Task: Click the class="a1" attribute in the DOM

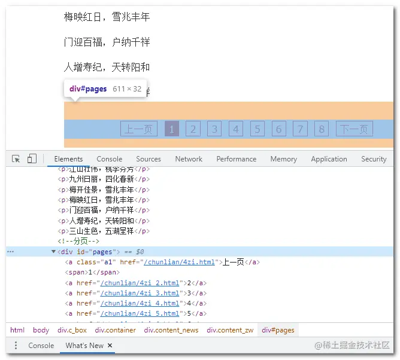Action: tap(96, 262)
